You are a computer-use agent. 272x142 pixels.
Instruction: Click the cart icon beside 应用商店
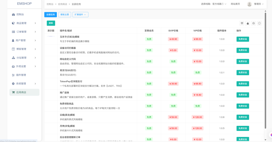pos(13,92)
